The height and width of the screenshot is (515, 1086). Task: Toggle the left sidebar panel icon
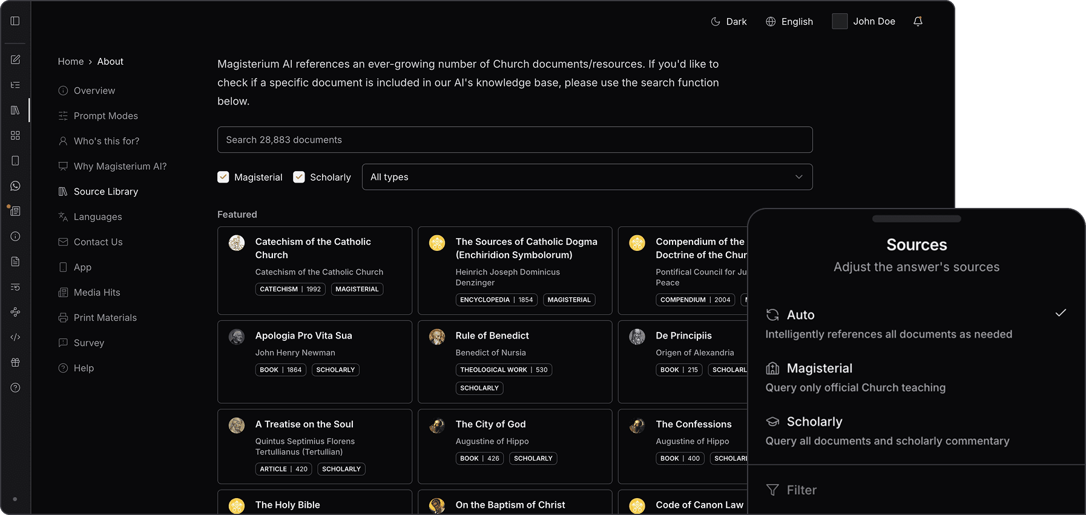pos(15,21)
